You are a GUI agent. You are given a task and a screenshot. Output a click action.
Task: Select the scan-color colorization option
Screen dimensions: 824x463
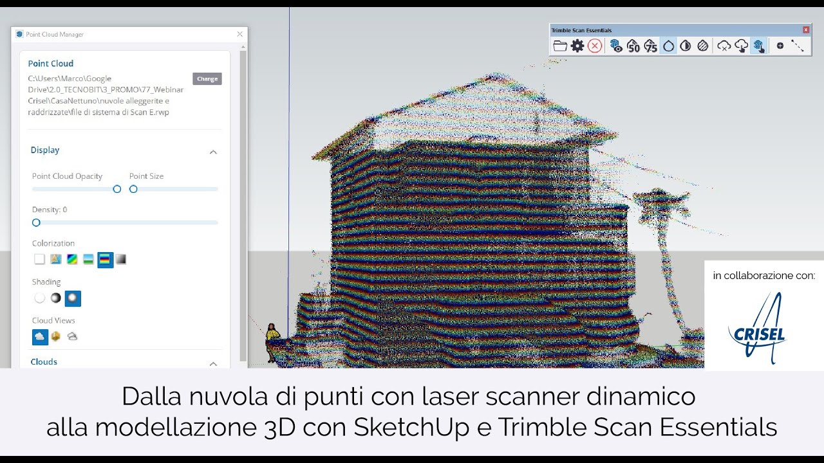(56, 259)
